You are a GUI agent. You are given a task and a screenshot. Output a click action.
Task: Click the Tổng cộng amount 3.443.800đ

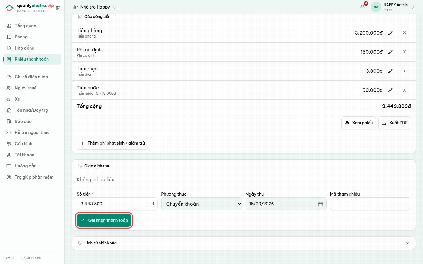pyautogui.click(x=397, y=106)
